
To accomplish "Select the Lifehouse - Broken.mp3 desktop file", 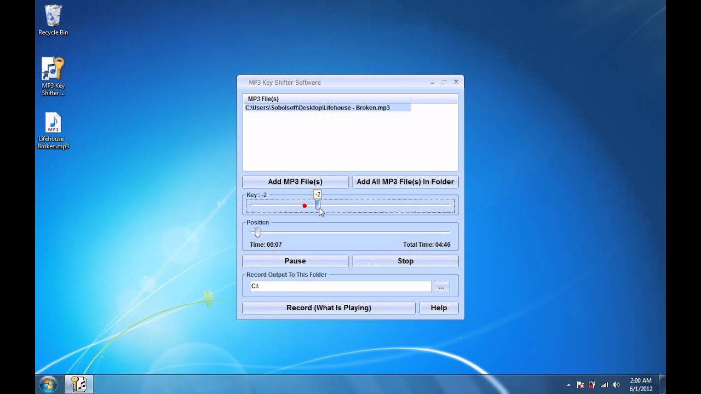I will (x=53, y=131).
